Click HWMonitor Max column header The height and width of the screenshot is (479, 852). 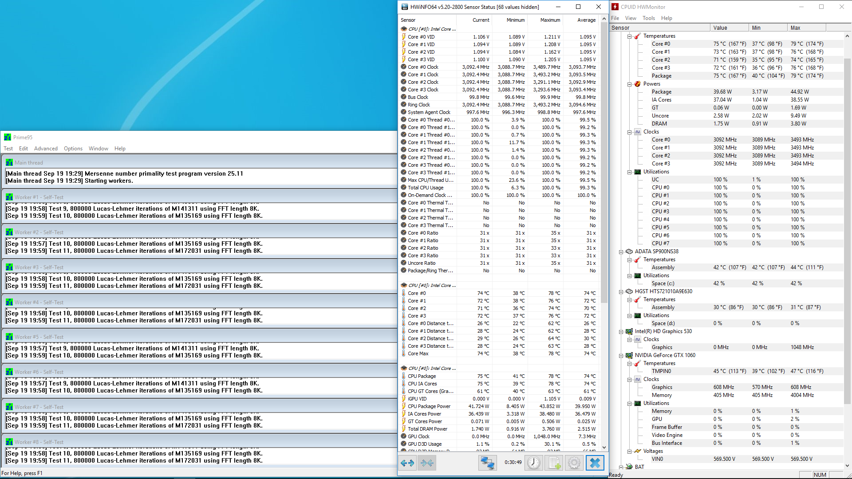807,27
